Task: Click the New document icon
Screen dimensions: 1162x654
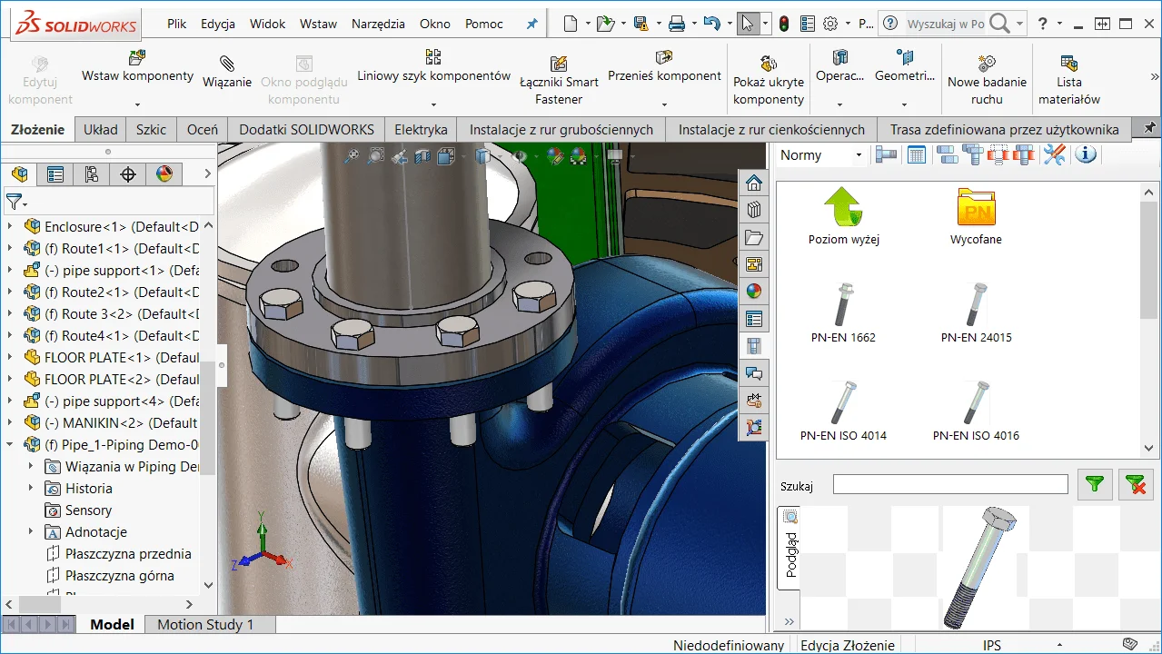Action: (571, 24)
